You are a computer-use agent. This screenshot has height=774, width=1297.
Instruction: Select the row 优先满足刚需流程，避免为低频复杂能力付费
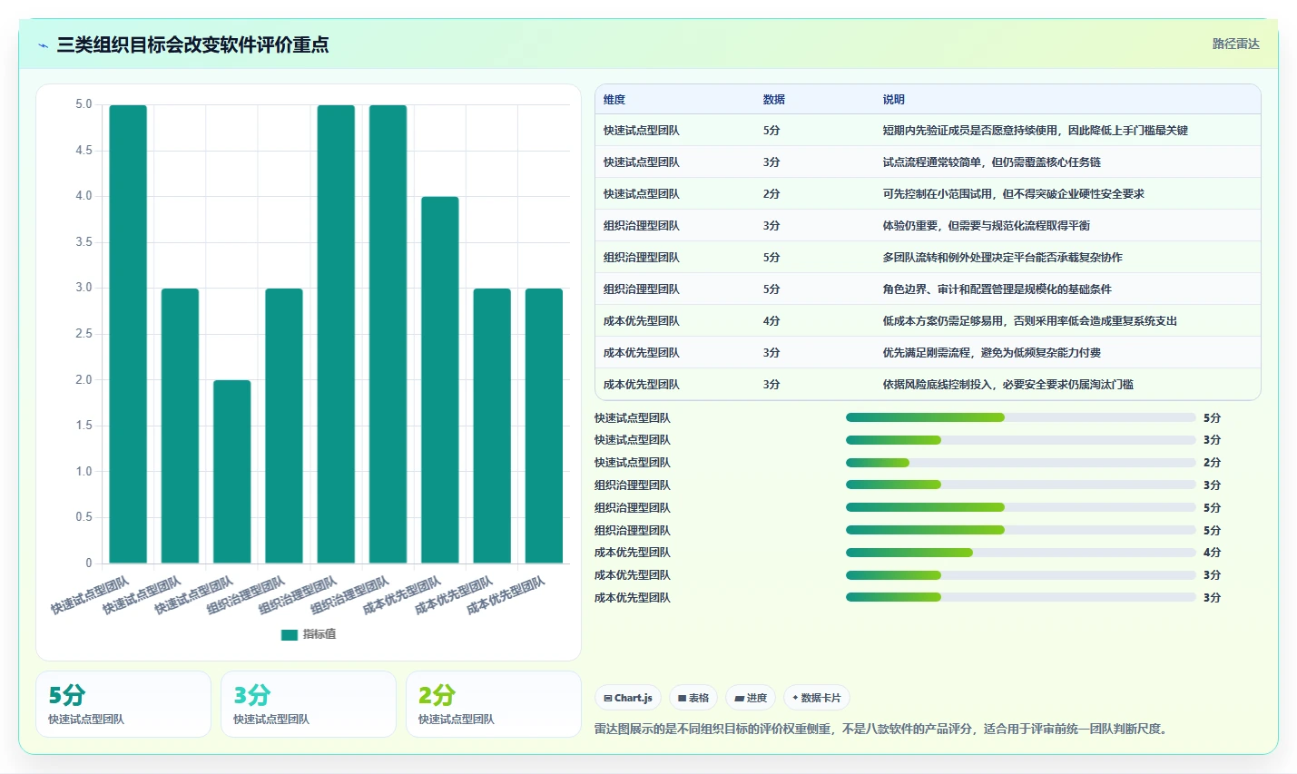pos(928,353)
